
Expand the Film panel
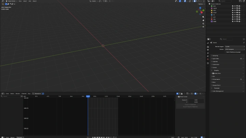(x=228, y=76)
